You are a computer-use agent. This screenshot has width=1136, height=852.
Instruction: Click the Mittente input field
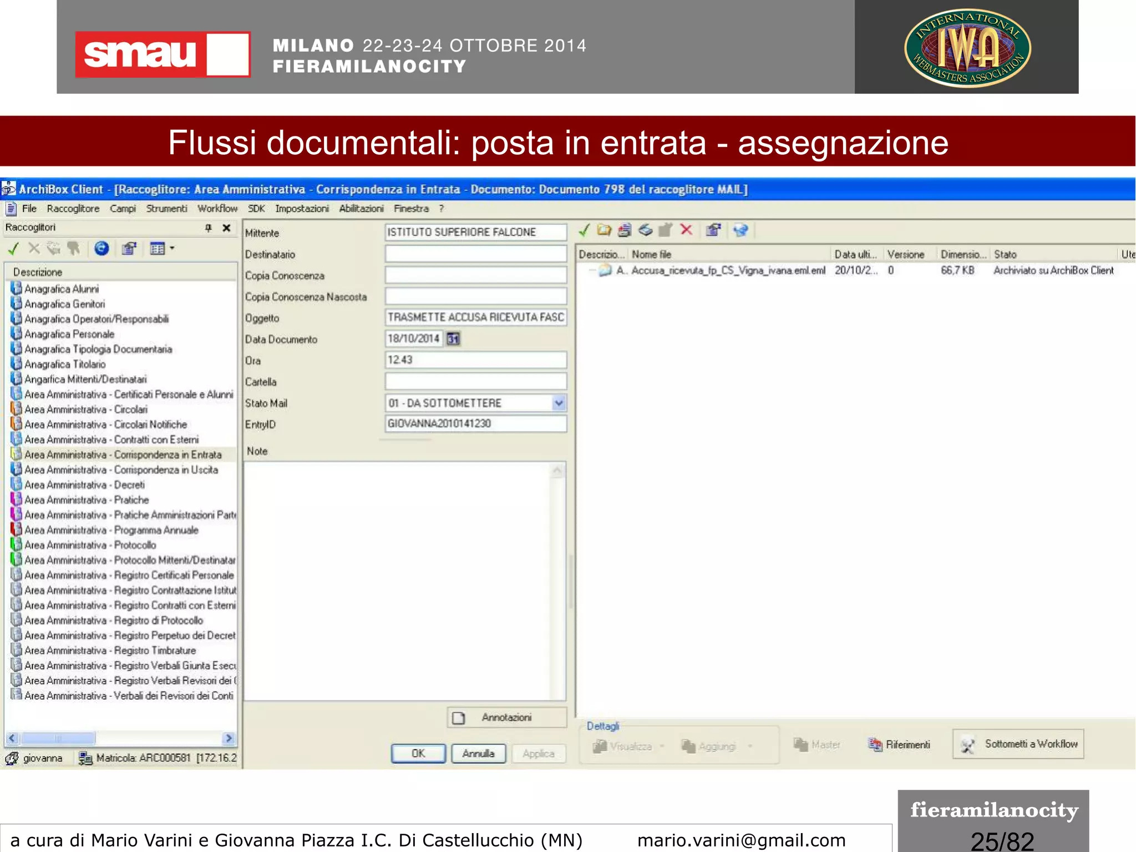pyautogui.click(x=475, y=232)
